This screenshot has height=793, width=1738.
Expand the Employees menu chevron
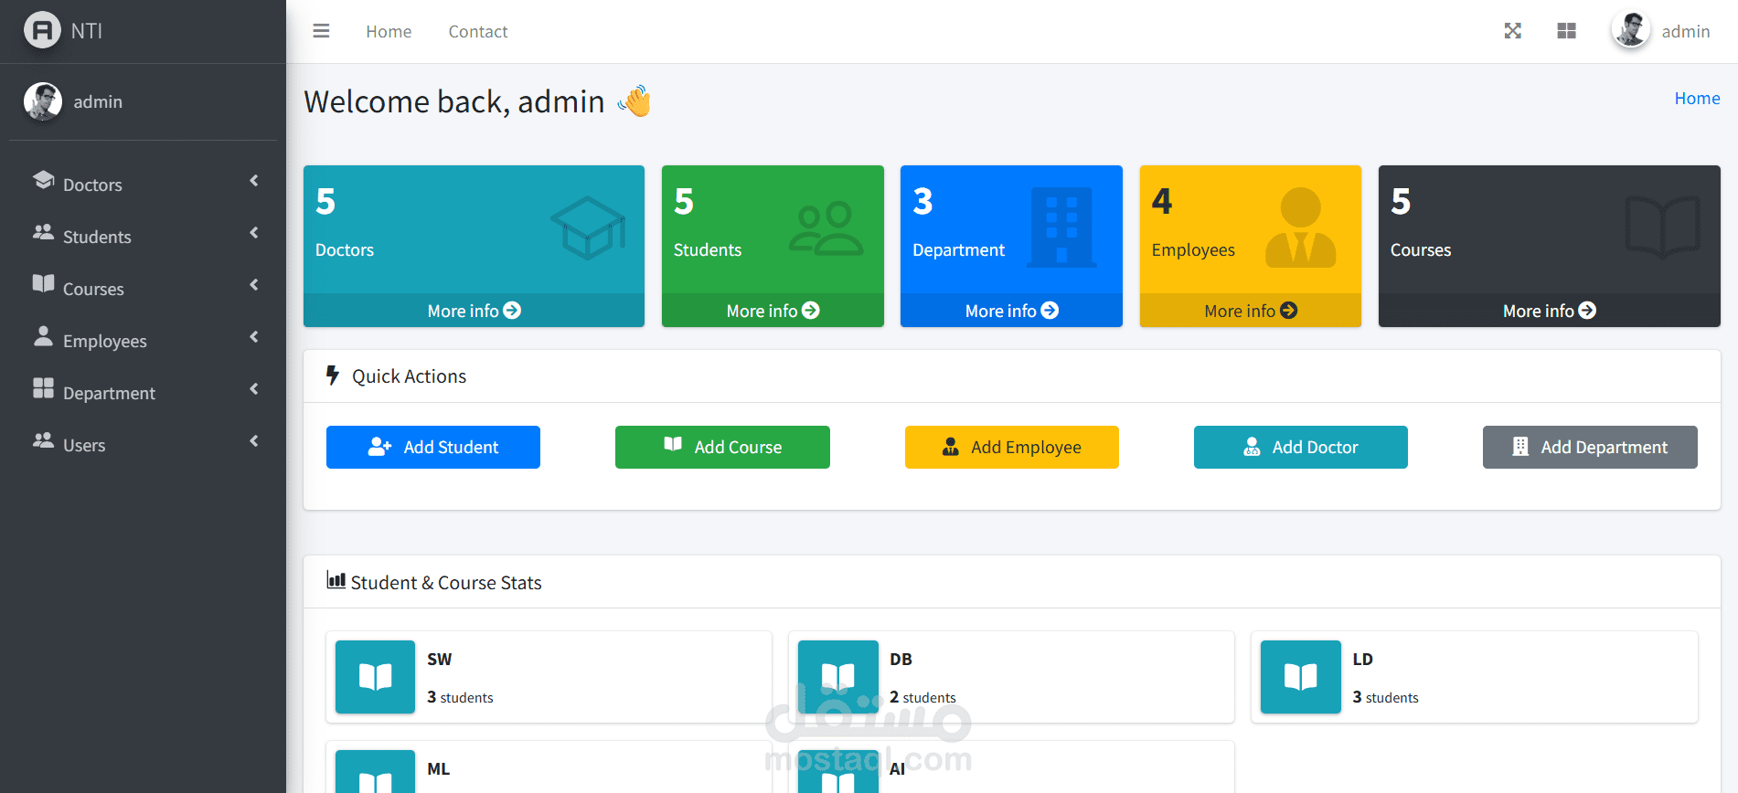tap(254, 337)
